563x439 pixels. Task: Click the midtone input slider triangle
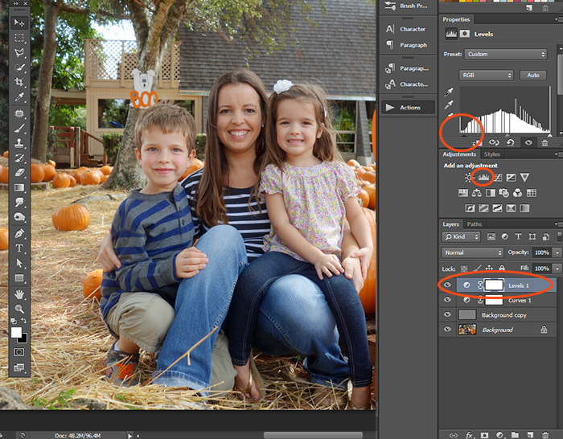click(x=507, y=135)
